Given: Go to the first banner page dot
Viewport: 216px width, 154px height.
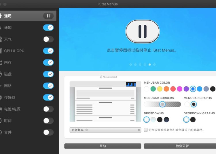Looking at the screenshot, I should click(130, 65).
